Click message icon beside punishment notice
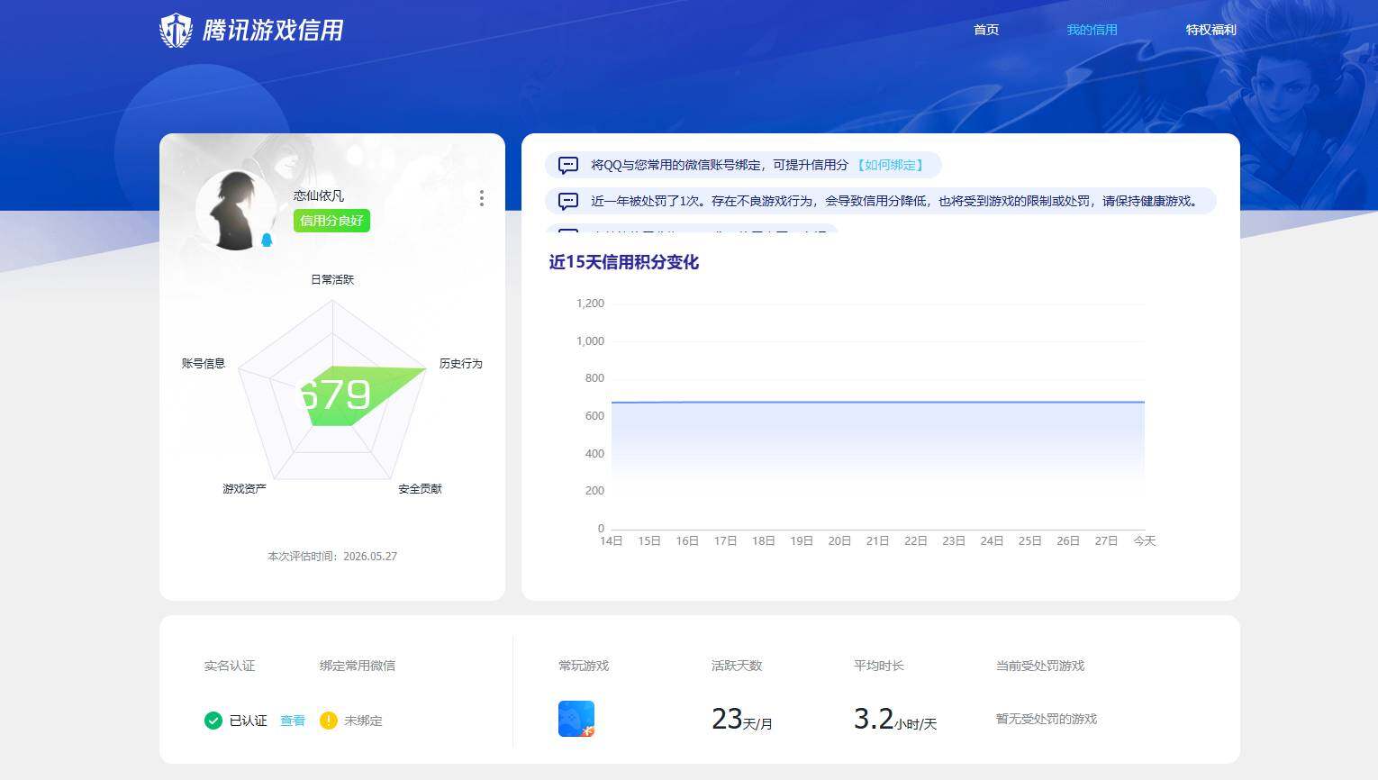Image resolution: width=1378 pixels, height=780 pixels. [568, 201]
